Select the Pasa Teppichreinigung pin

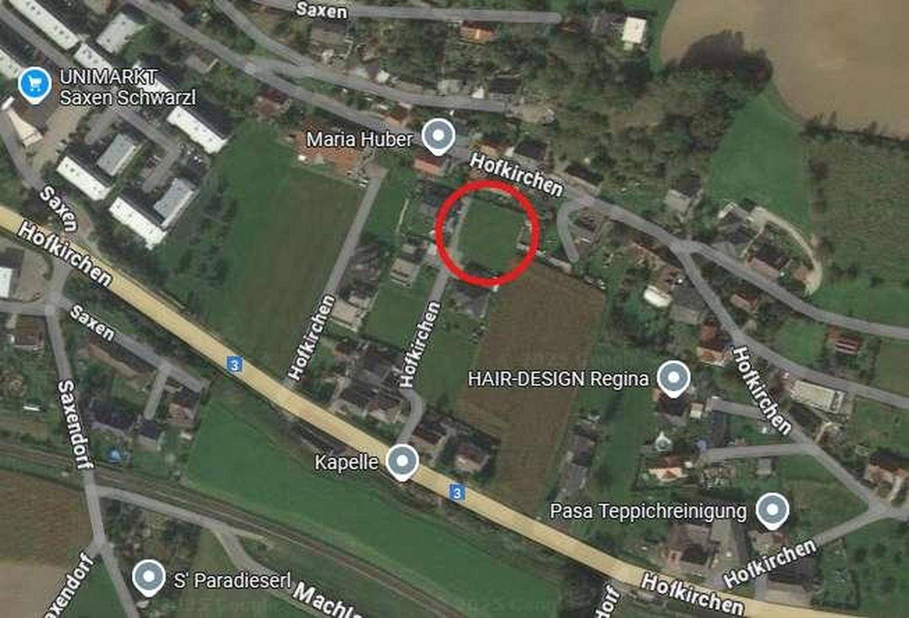coord(772,510)
